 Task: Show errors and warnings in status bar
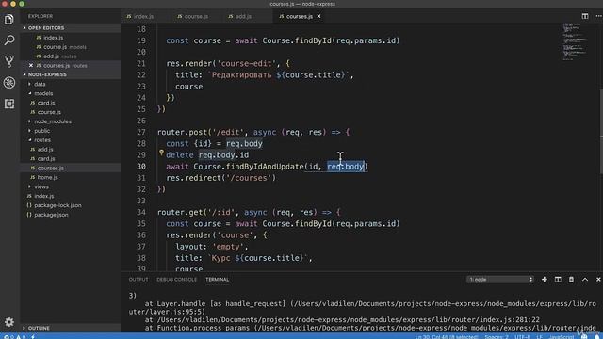click(14, 337)
